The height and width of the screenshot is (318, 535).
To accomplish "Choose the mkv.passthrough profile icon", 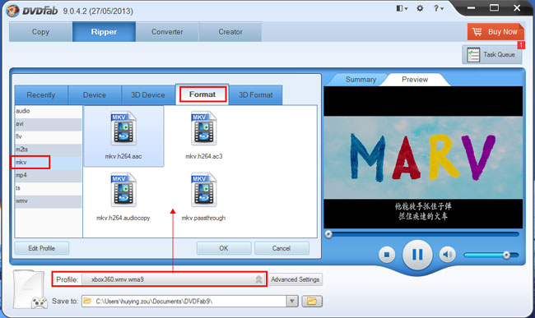I will pyautogui.click(x=203, y=190).
